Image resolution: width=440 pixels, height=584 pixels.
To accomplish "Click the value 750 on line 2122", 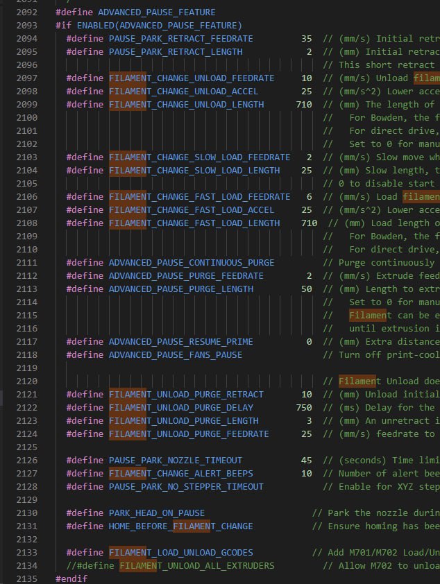I will [x=304, y=408].
